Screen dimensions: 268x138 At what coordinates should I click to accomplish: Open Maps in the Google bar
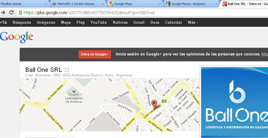tap(66, 23)
